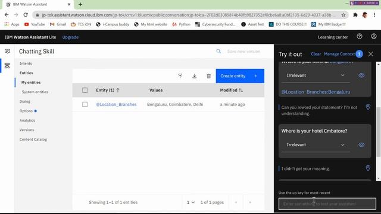Open Versions section
The image size is (381, 214).
pos(27,130)
